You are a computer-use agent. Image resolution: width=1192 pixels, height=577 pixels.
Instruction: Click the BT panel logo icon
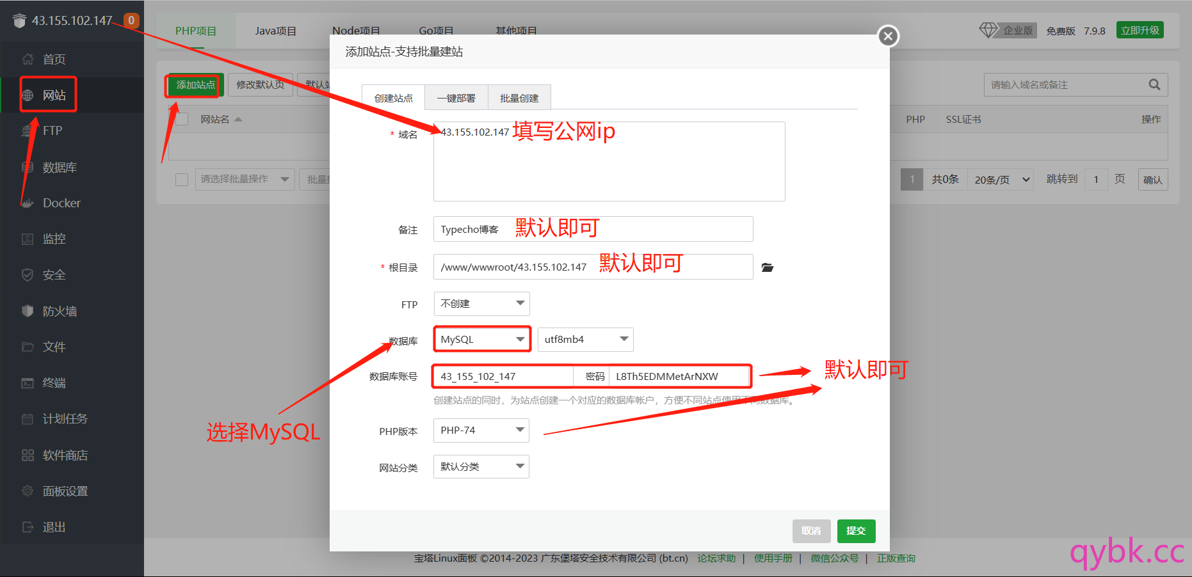(x=19, y=20)
